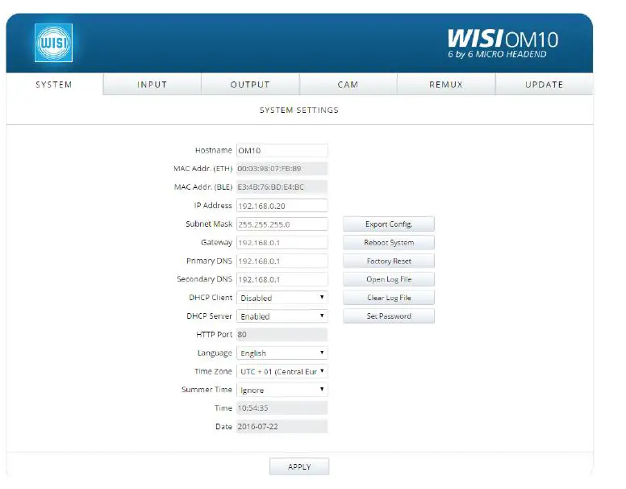The image size is (626, 489).
Task: Click the "6 by 6 MICRO HEADEND" text
Action: tap(497, 54)
